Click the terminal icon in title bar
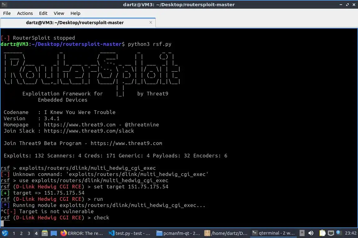Image resolution: width=358 pixels, height=238 pixels. pyautogui.click(x=4, y=4)
